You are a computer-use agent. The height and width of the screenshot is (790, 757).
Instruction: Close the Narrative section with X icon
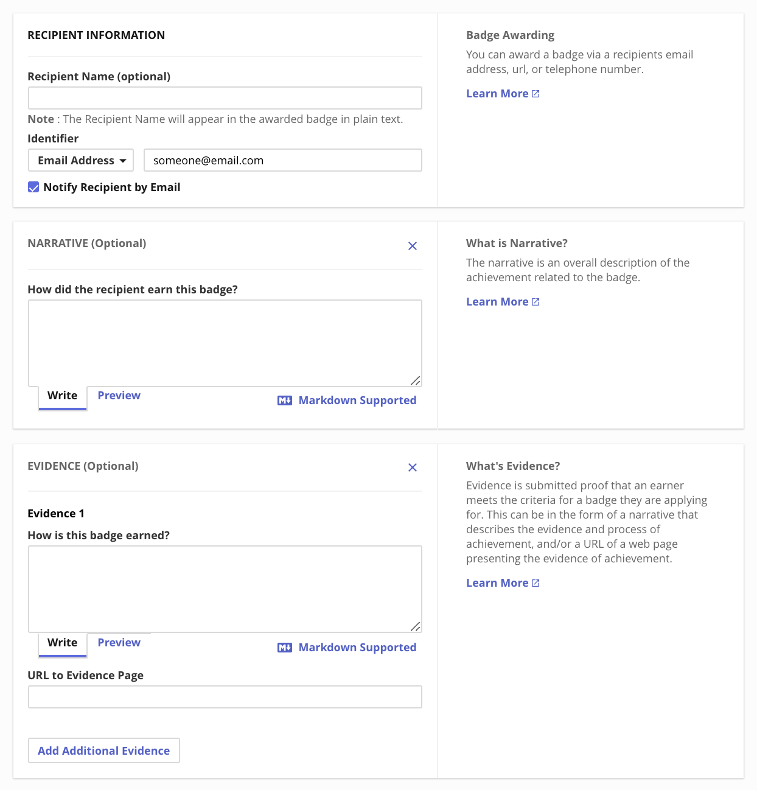point(413,246)
